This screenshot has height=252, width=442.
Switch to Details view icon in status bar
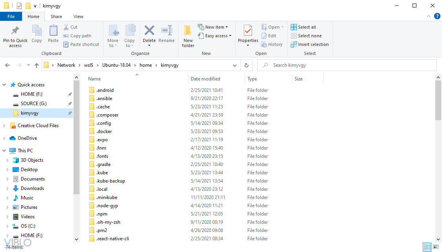(427, 247)
